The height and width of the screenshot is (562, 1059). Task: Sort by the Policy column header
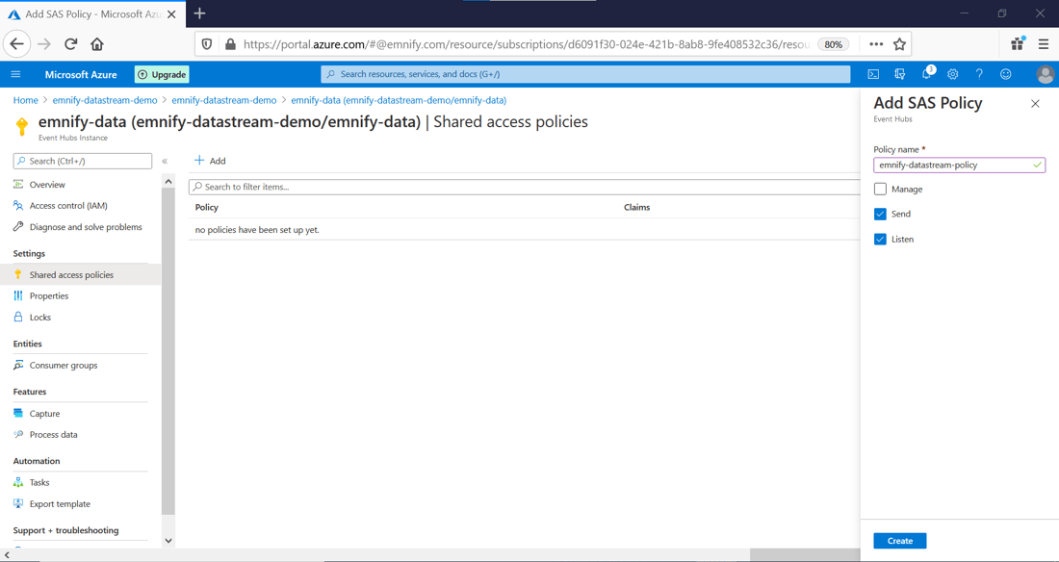click(x=207, y=207)
